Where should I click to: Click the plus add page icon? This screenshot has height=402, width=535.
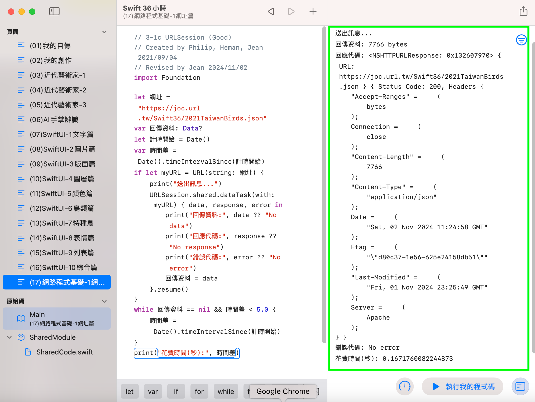click(x=313, y=11)
